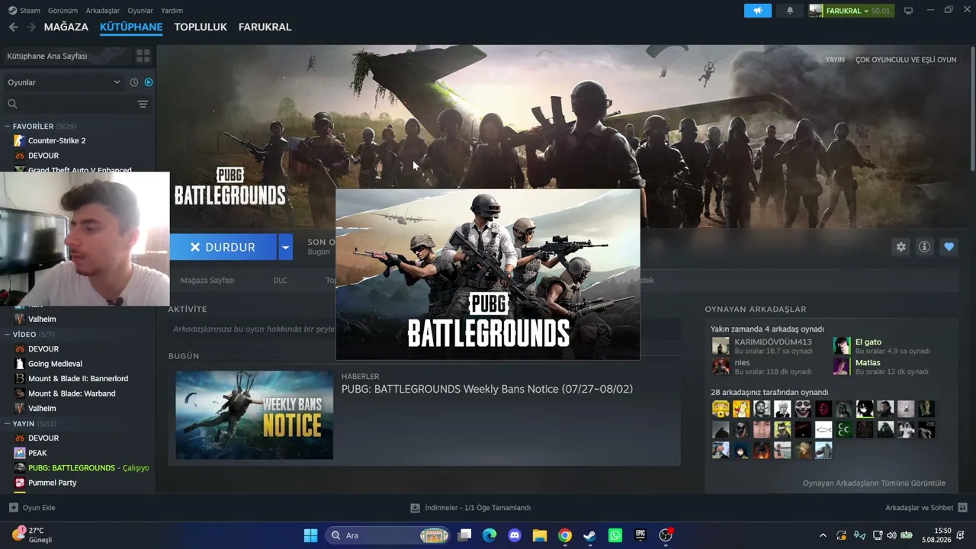
Task: Show PUBG game info icon
Action: pos(924,247)
